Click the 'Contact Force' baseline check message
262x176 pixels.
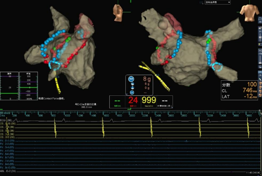[52, 99]
